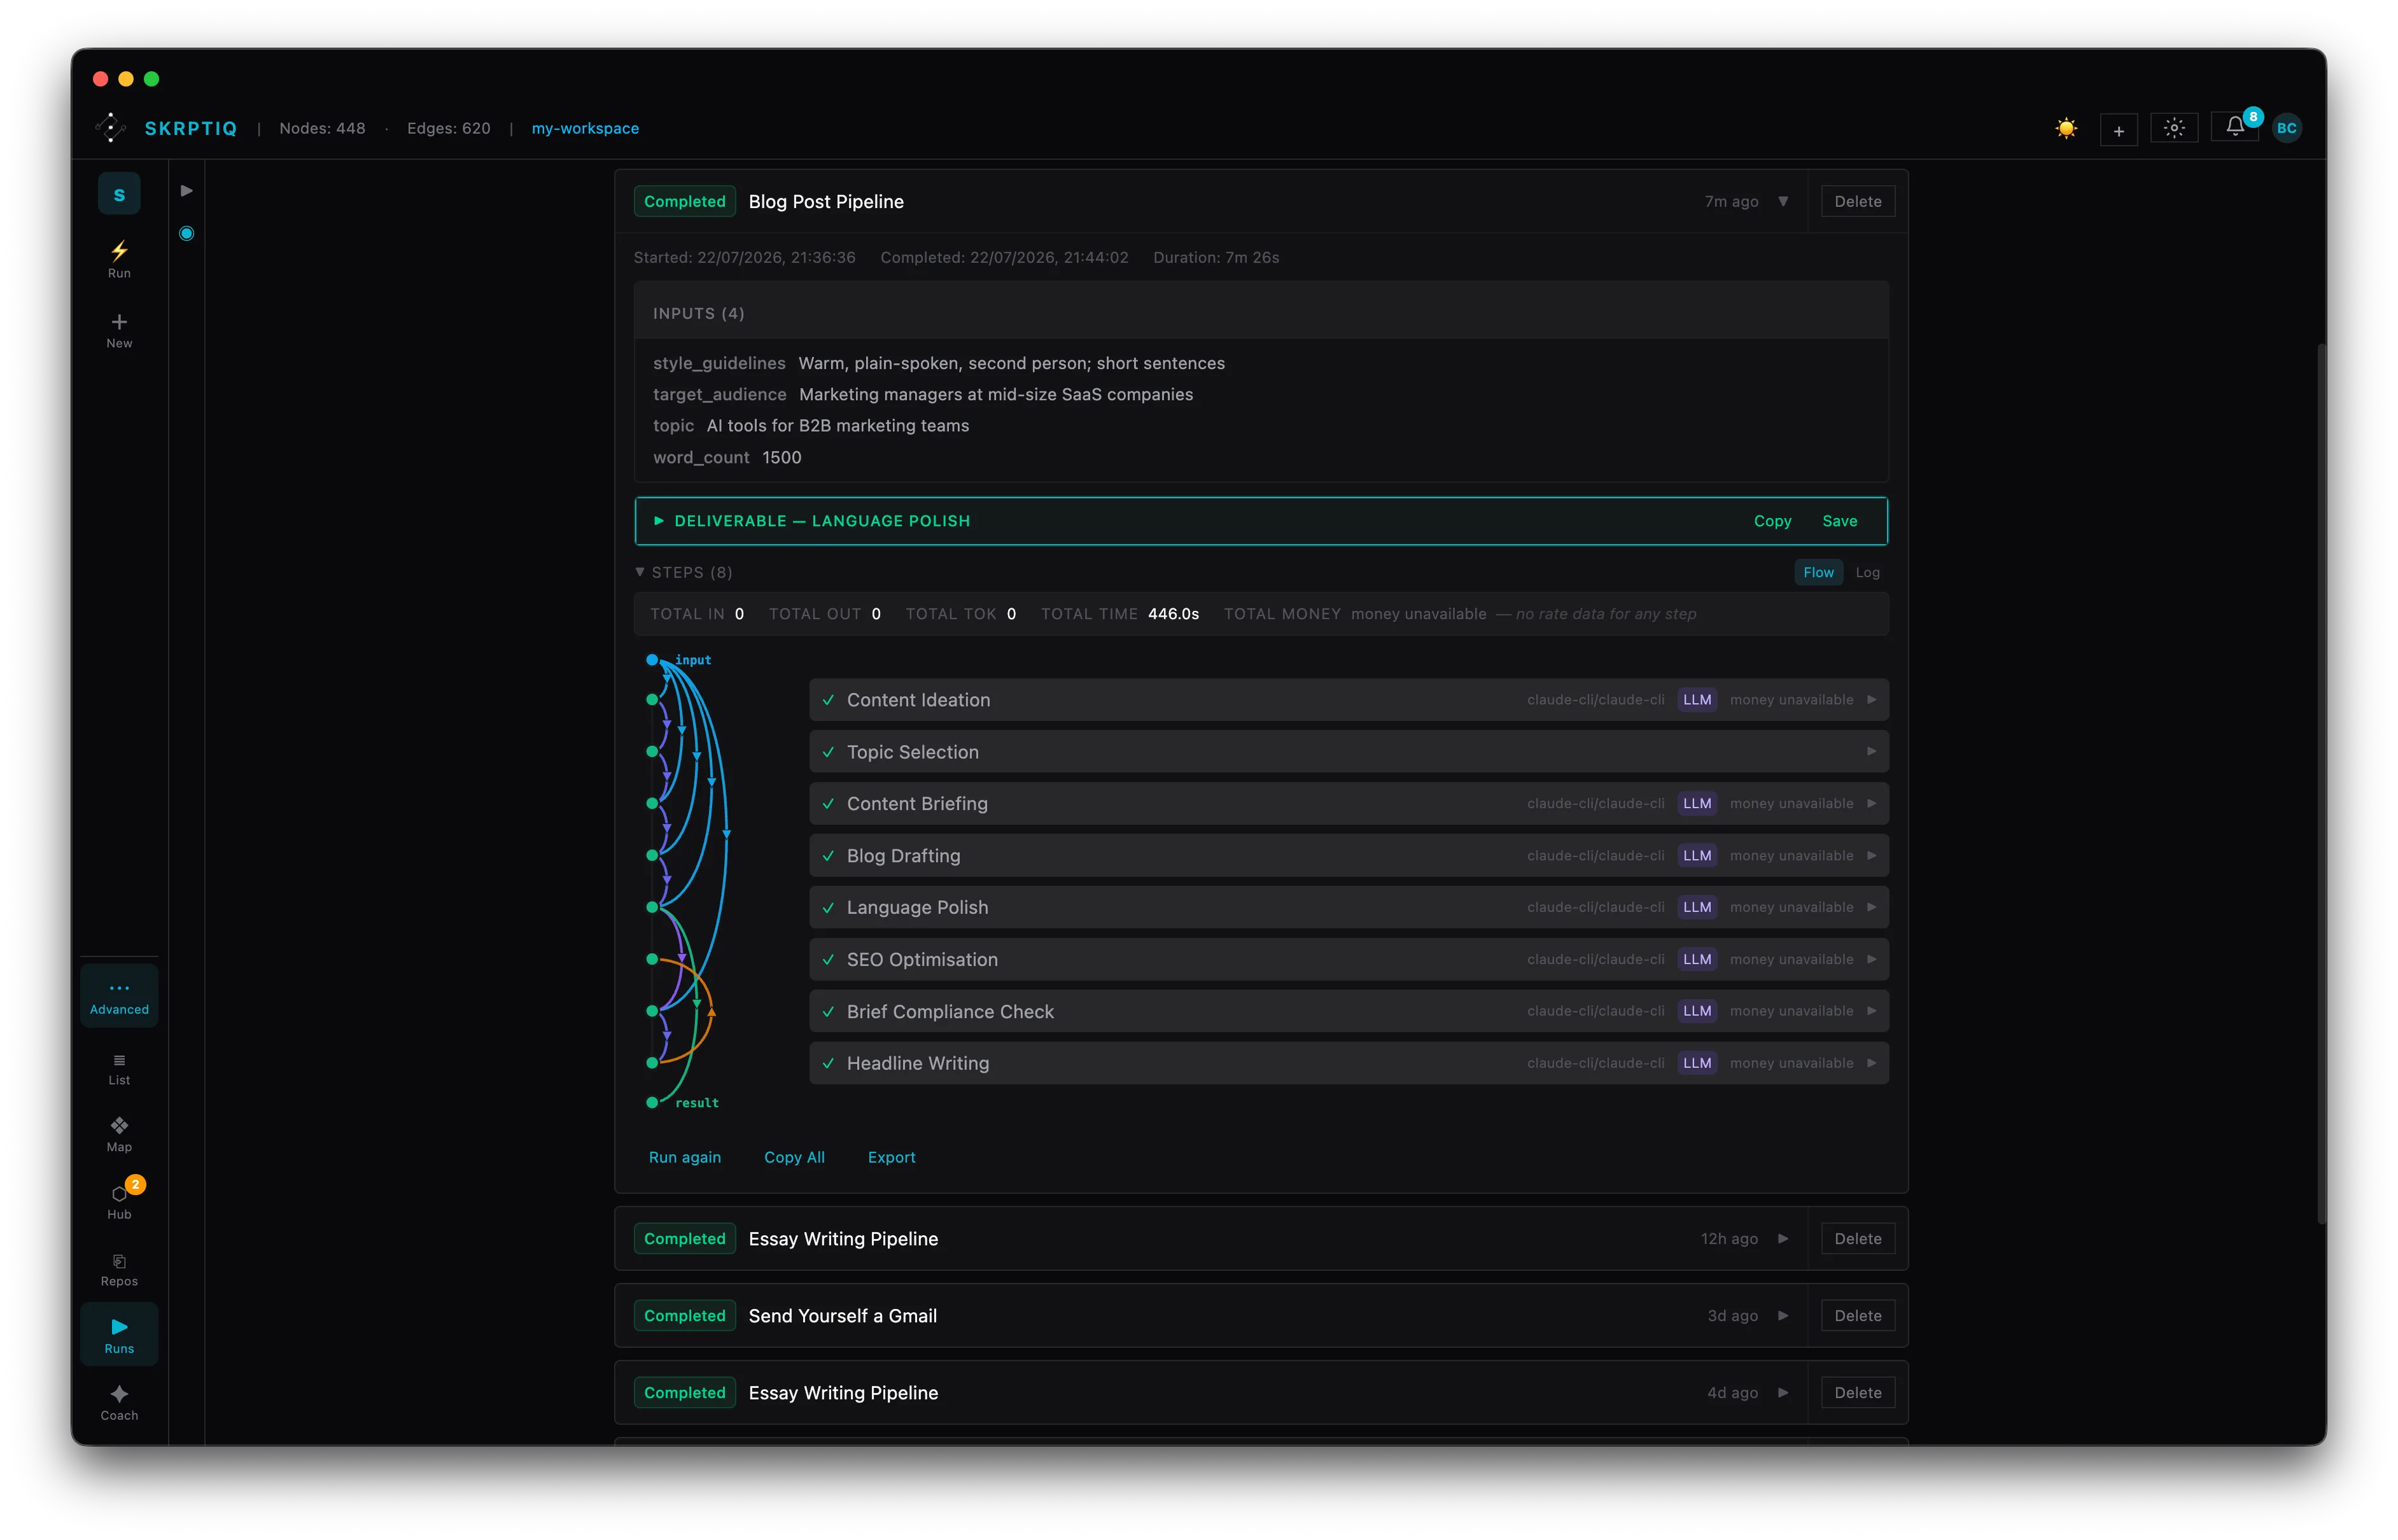Image resolution: width=2398 pixels, height=1540 pixels.
Task: Click the LLM badge on Headline Writing
Action: (1696, 1064)
